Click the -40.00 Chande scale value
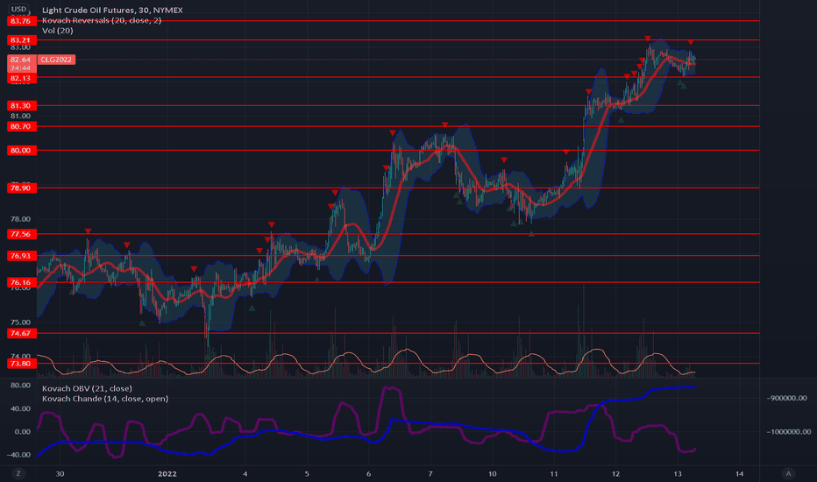Image resolution: width=817 pixels, height=482 pixels. 18,454
